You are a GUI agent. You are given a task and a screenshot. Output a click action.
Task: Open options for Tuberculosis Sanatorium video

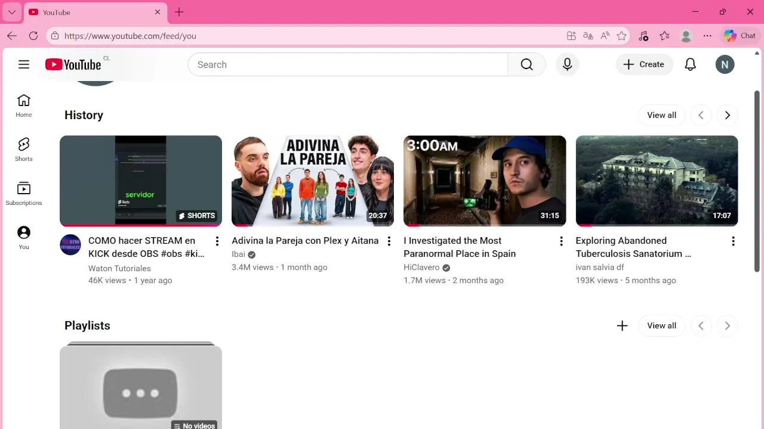click(733, 241)
